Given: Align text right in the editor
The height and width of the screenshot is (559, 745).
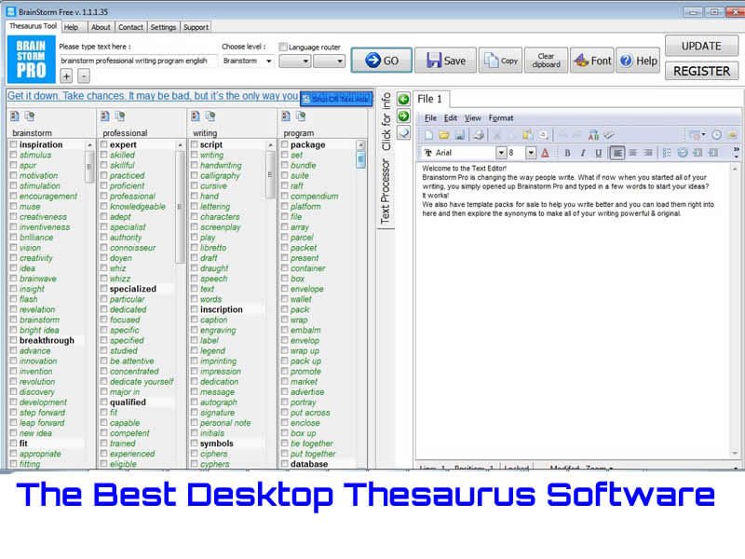Looking at the screenshot, I should (647, 153).
